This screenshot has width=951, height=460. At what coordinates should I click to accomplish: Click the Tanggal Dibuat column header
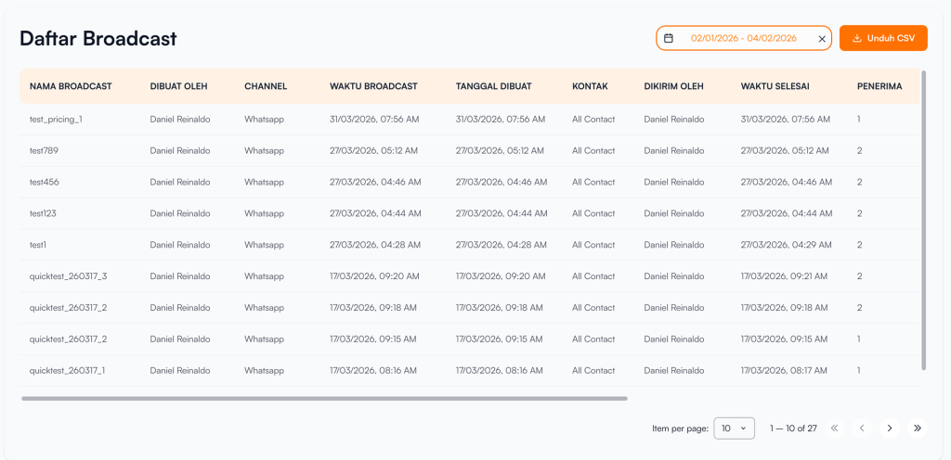(493, 86)
